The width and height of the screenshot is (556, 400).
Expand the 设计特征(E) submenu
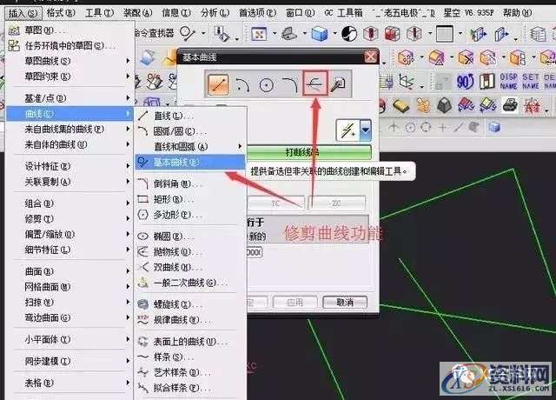pyautogui.click(x=69, y=166)
